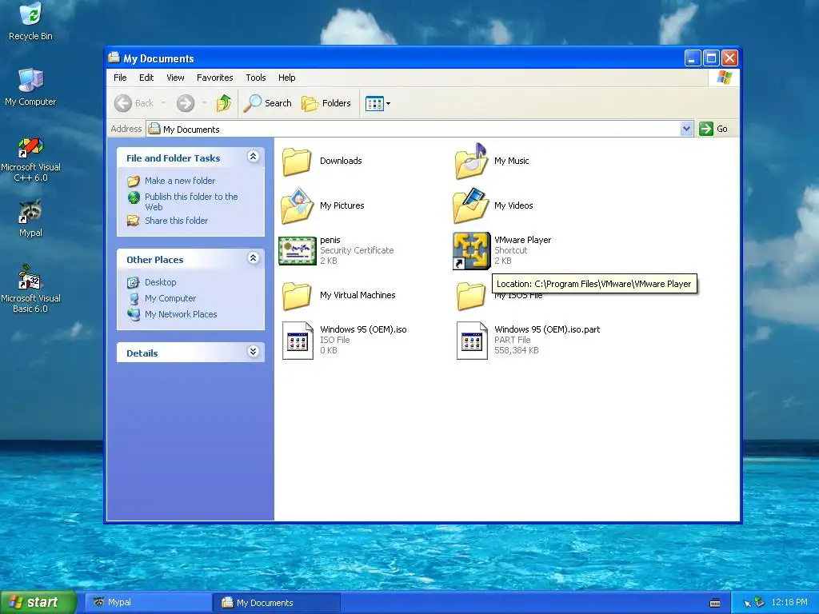Open the Recycle Bin desktop icon
Viewport: 819px width, 614px height.
(x=30, y=22)
